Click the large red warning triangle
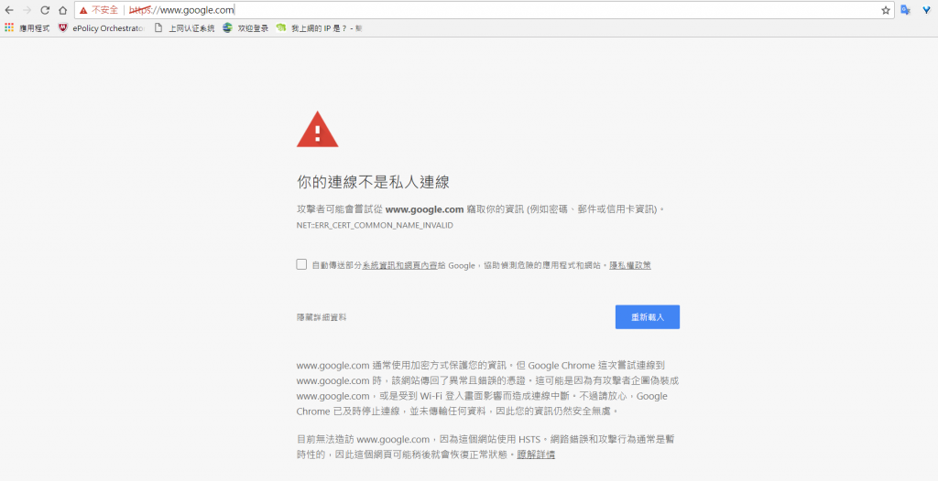The height and width of the screenshot is (481, 938). coord(317,130)
